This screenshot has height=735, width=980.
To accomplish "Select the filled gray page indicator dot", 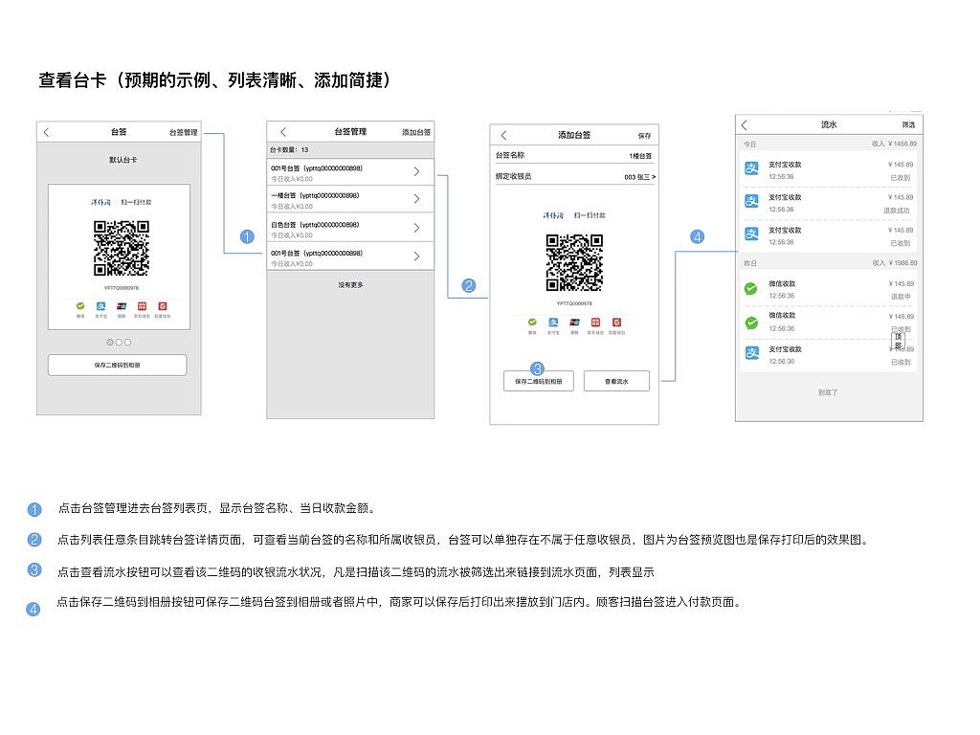I will (110, 343).
